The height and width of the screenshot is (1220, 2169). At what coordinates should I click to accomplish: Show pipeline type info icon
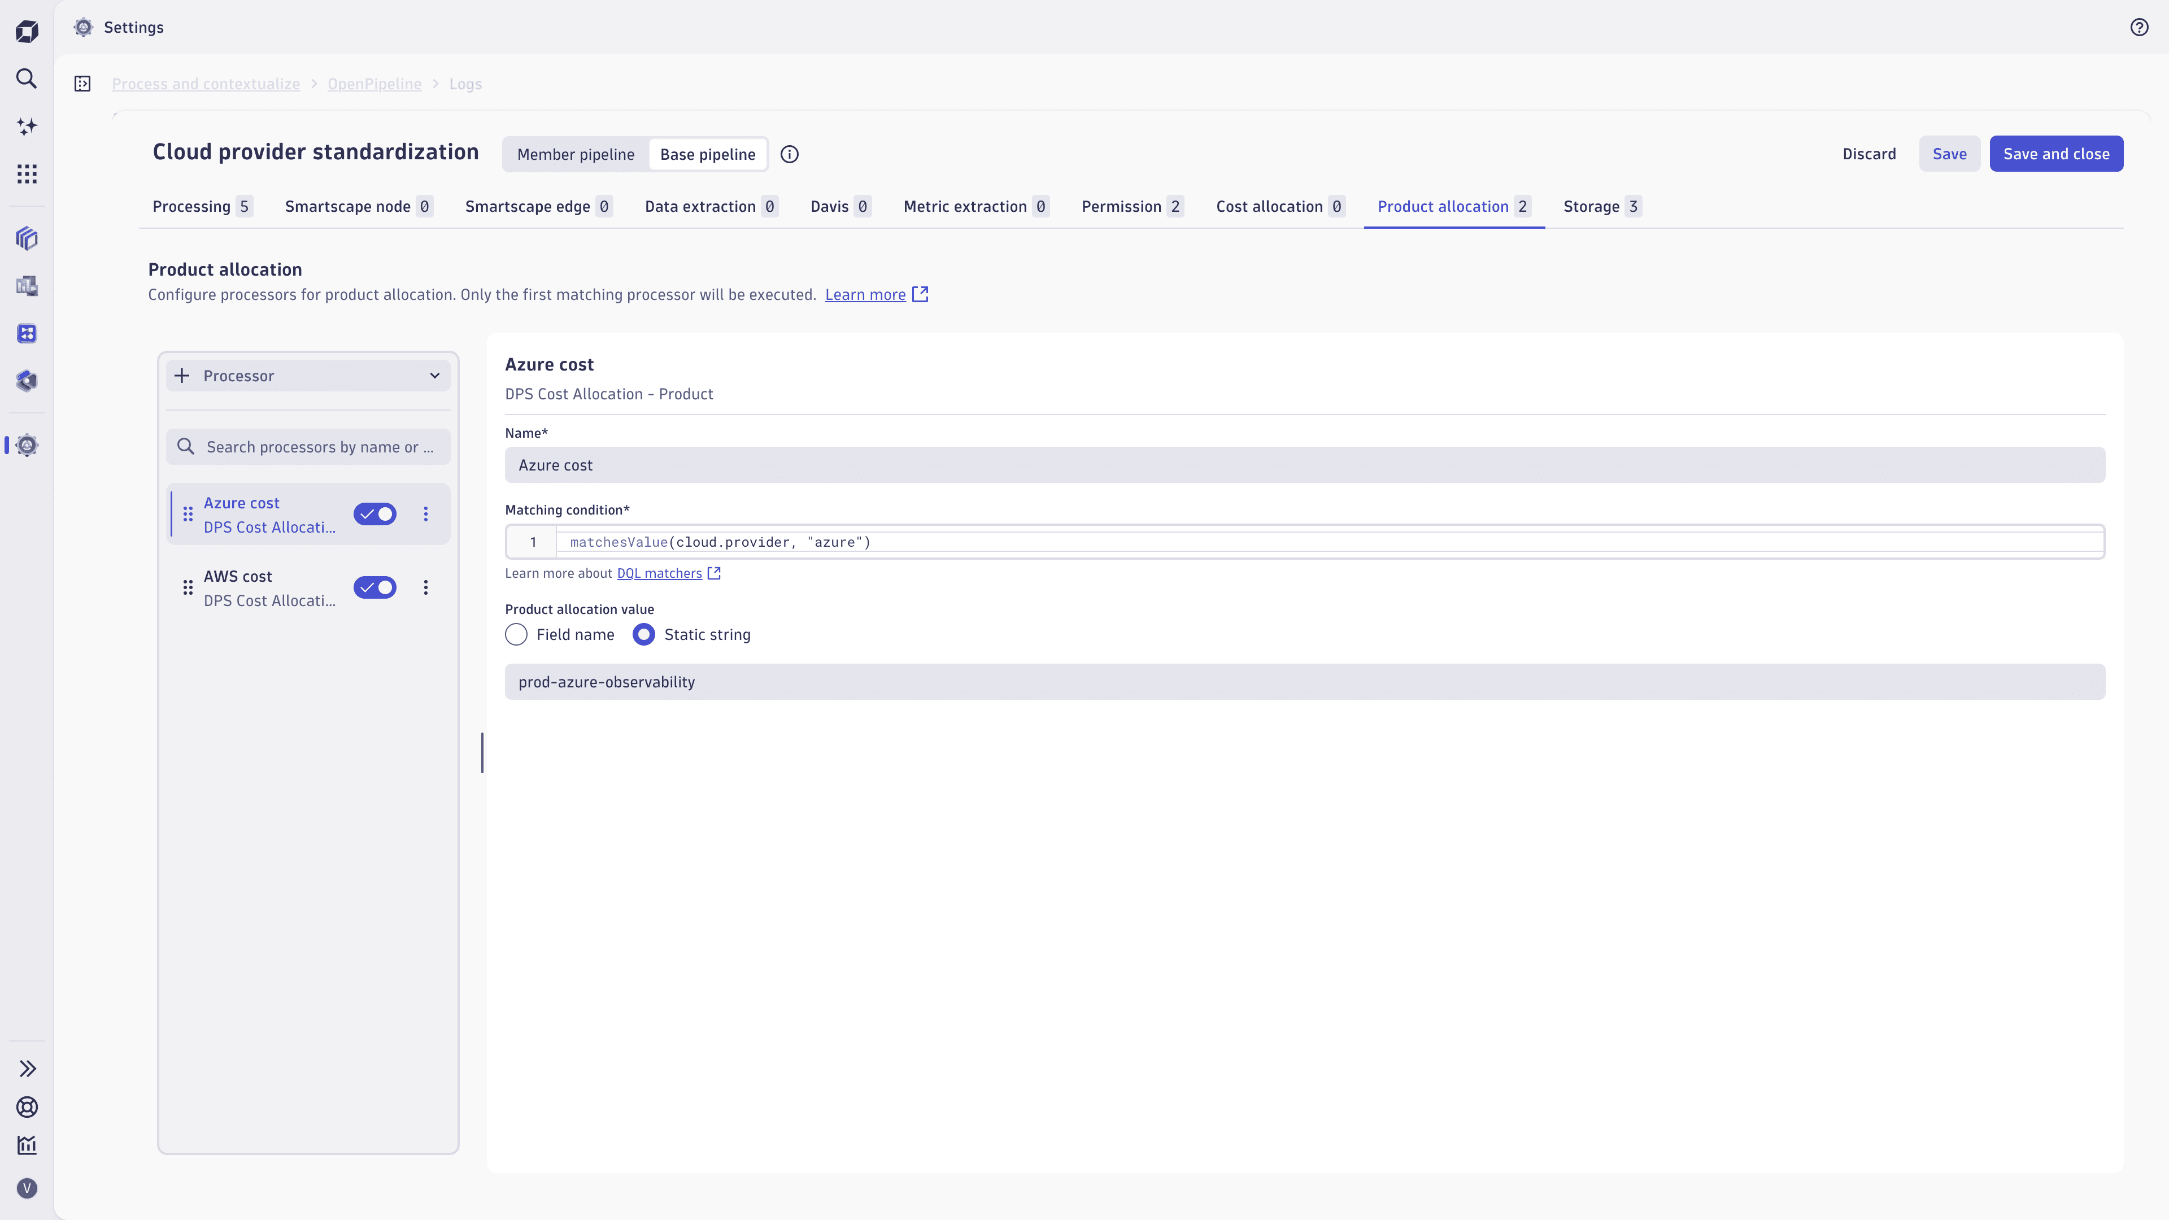[789, 154]
